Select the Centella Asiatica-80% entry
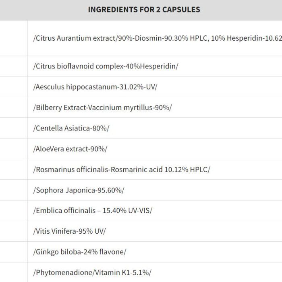Screen dimensions: 282x282 [x=71, y=128]
